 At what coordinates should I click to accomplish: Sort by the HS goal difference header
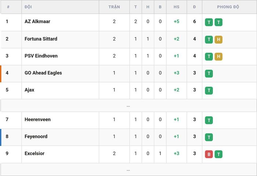[177, 7]
